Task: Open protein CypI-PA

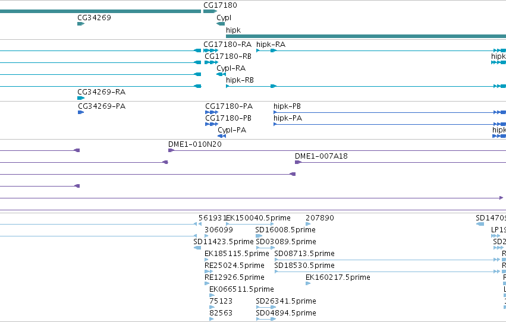Action: tap(222, 136)
